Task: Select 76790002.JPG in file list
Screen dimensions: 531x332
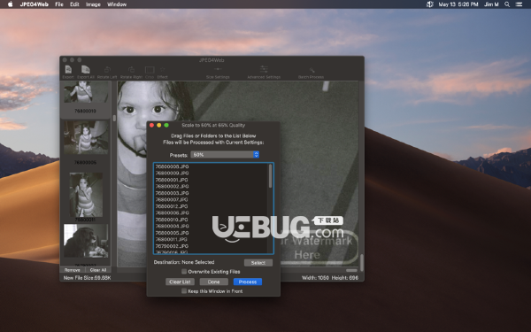Action: pos(172,246)
